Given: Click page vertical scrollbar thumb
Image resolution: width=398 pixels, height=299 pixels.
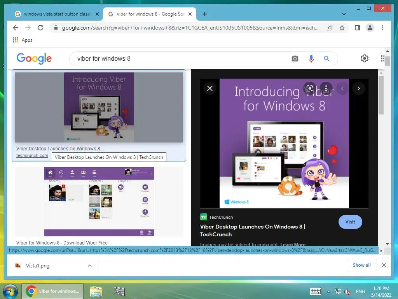Looking at the screenshot, I should [388, 61].
